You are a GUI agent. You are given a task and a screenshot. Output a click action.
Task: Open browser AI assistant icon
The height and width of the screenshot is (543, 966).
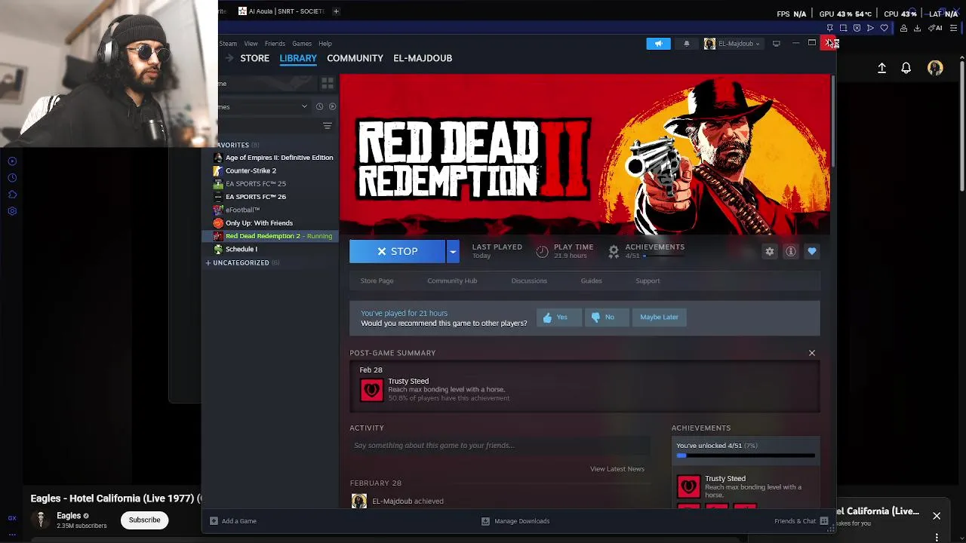click(x=935, y=28)
